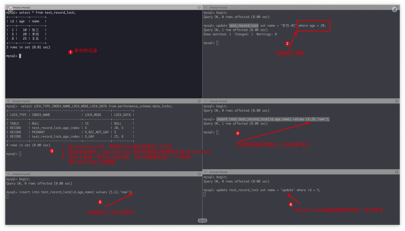This screenshot has height=231, width=405.
Task: Click '4 rows in set (0.00 sec)' text
Action: point(28,145)
